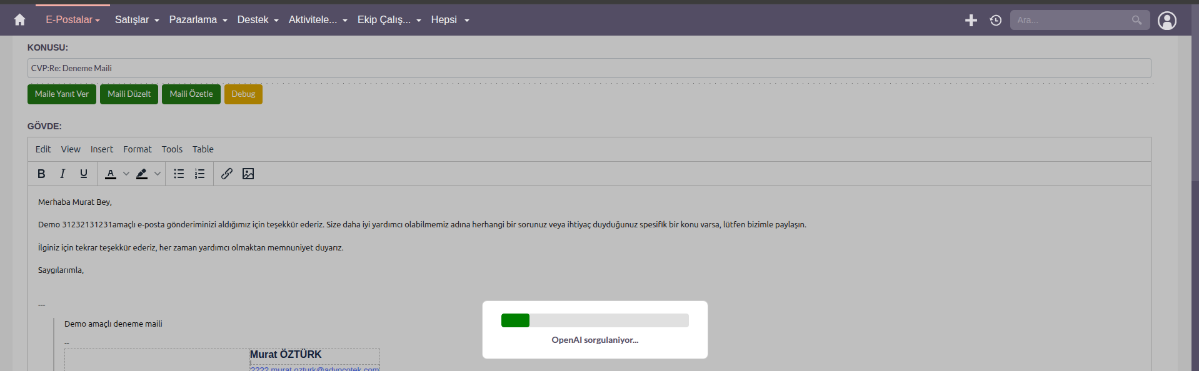Open the recently viewed history icon
1199x371 pixels.
coord(996,21)
